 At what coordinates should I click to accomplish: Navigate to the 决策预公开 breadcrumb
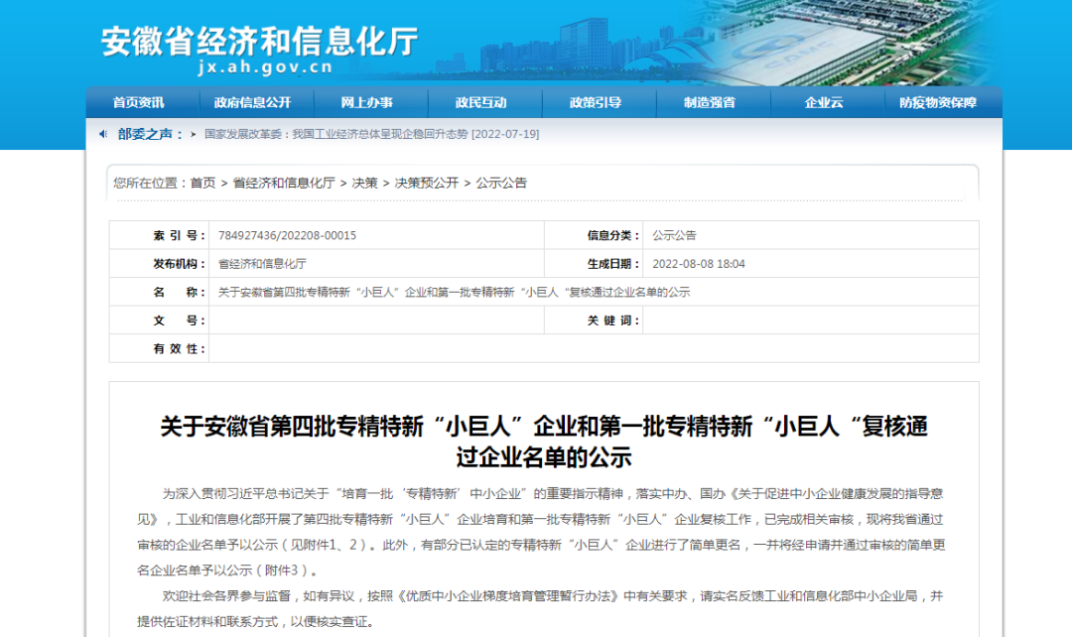[427, 183]
